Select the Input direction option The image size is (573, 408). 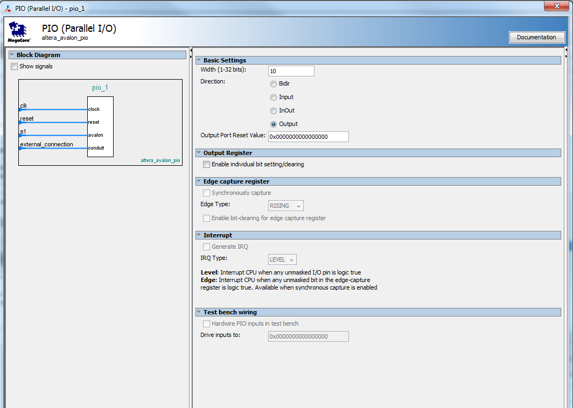(x=274, y=97)
